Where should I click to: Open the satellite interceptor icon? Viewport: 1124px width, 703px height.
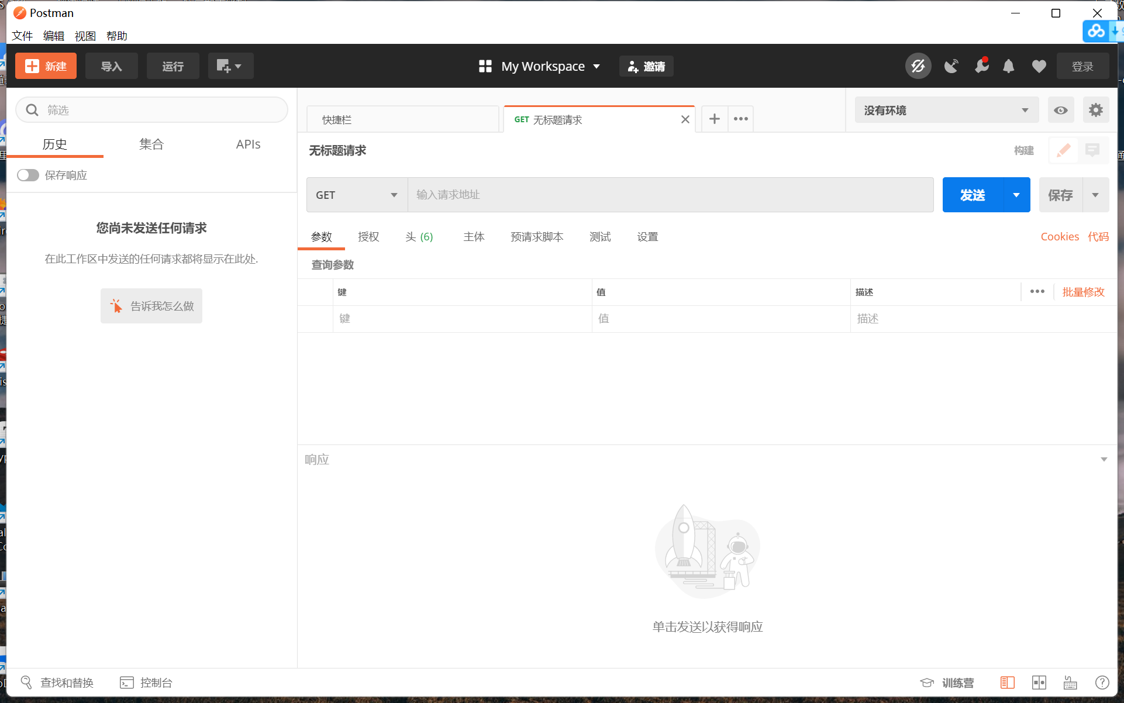(x=951, y=66)
